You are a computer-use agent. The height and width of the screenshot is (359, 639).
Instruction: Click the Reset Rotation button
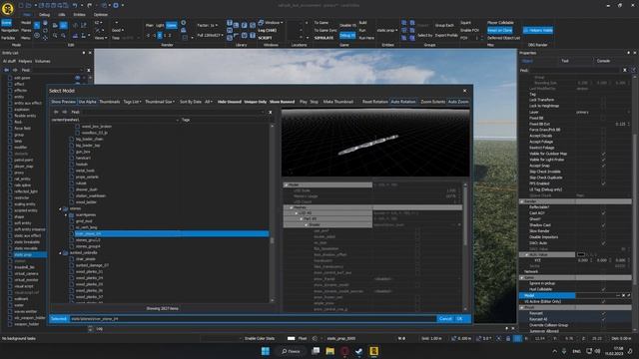click(x=375, y=102)
